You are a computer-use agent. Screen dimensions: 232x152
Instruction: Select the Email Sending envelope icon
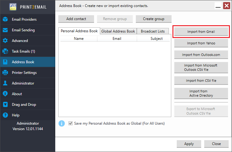pos(5,30)
